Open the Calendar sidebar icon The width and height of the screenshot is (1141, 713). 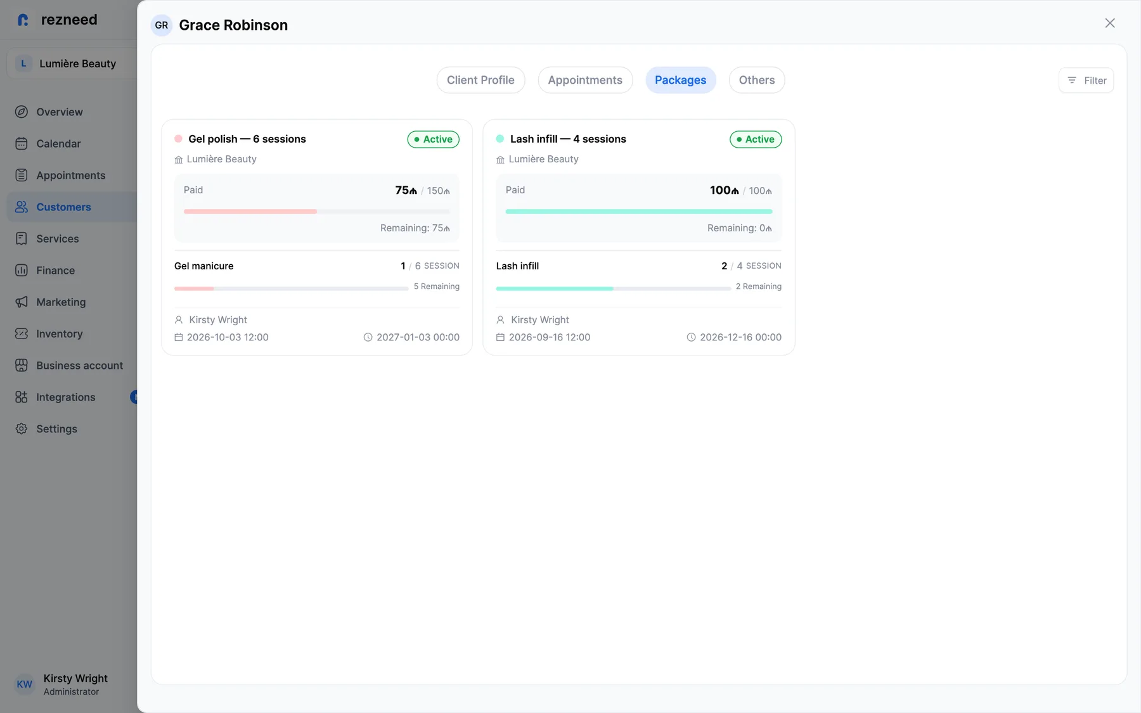[22, 143]
